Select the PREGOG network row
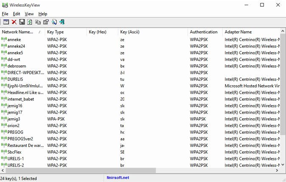Image resolution: width=286 pixels, height=182 pixels. [x=140, y=132]
